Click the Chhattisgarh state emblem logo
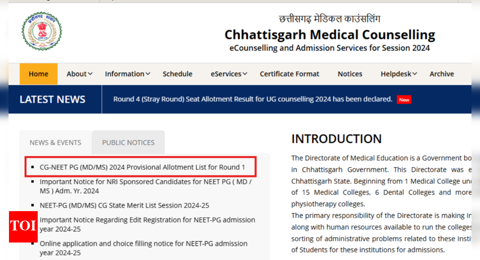Viewport: 480px width, 260px height. [x=41, y=31]
